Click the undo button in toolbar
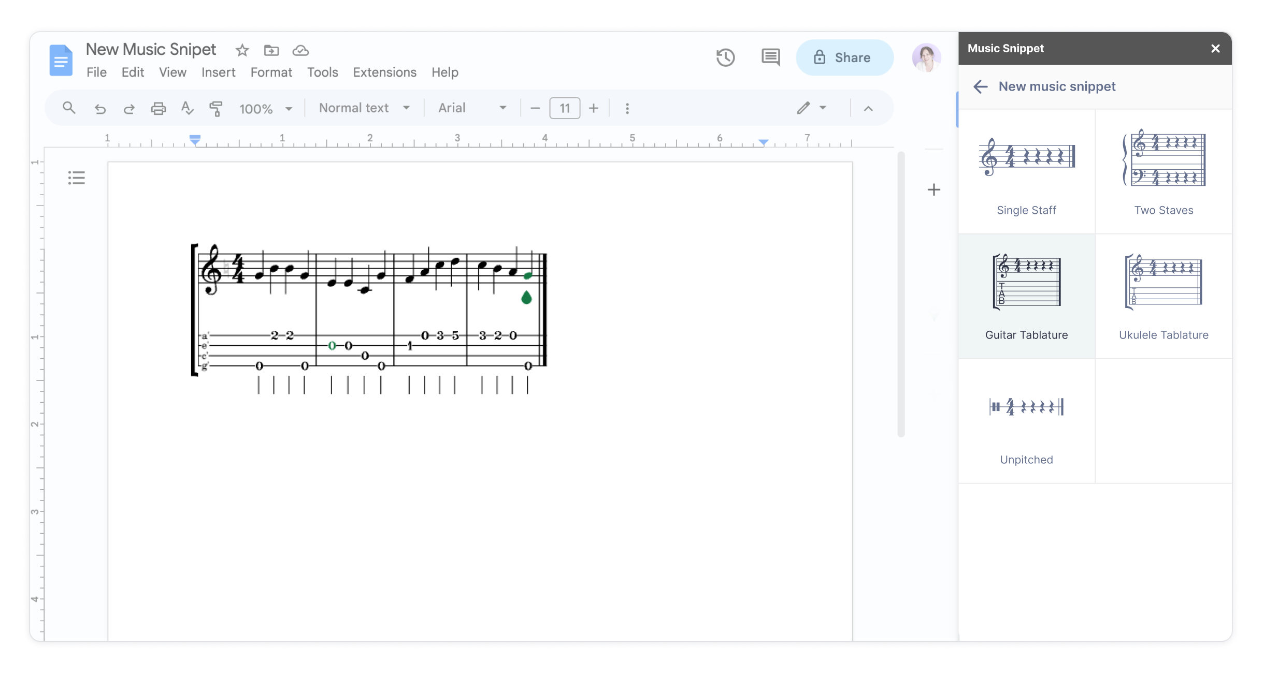This screenshot has height=674, width=1264. click(x=99, y=108)
